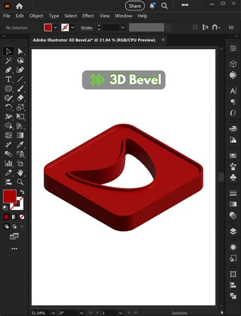Select the Eyedropper tool
Image resolution: width=241 pixels, height=316 pixels.
point(20,145)
